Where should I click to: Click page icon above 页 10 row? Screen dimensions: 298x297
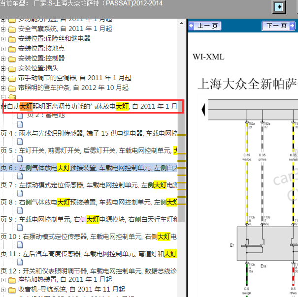(20, 228)
